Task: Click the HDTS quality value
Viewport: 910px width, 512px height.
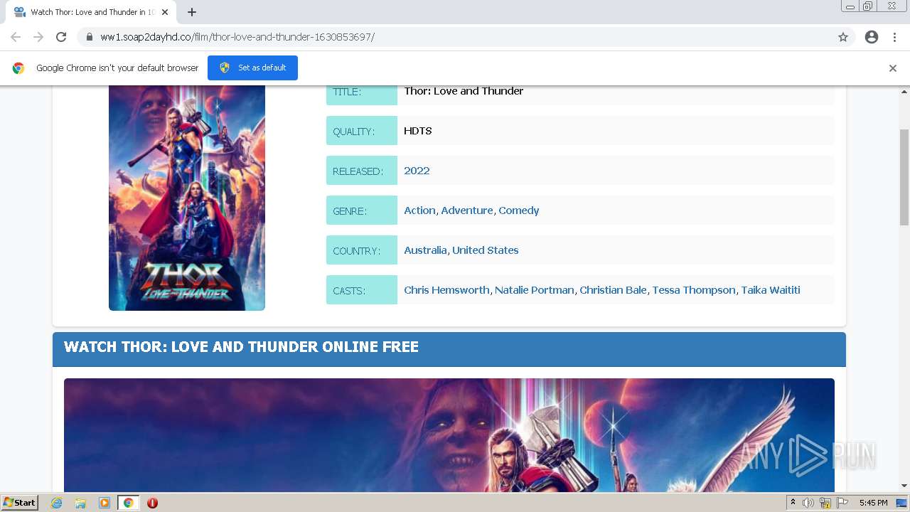Action: coord(418,131)
